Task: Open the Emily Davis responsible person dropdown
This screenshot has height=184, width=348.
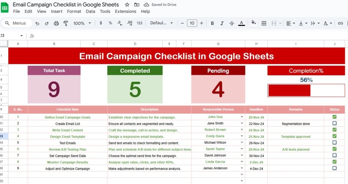Action: [x=242, y=136]
